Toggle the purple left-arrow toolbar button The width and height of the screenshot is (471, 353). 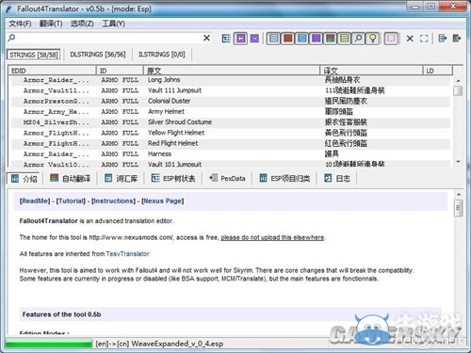240,39
